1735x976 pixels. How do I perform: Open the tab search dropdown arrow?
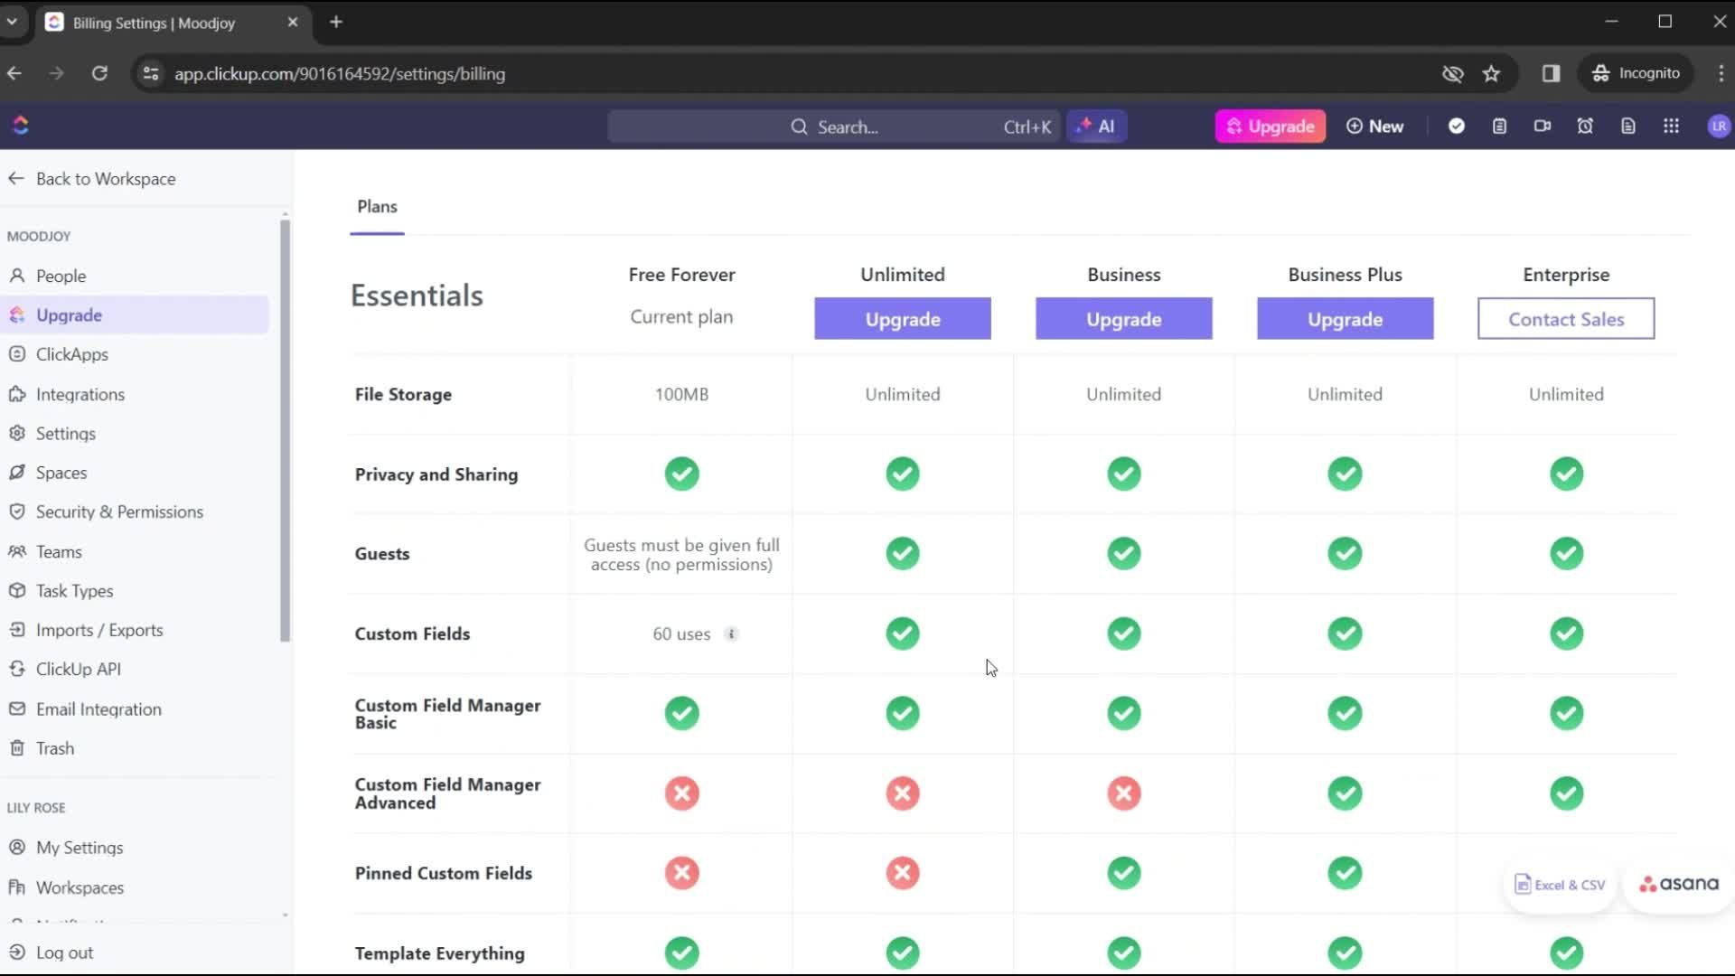pos(12,22)
